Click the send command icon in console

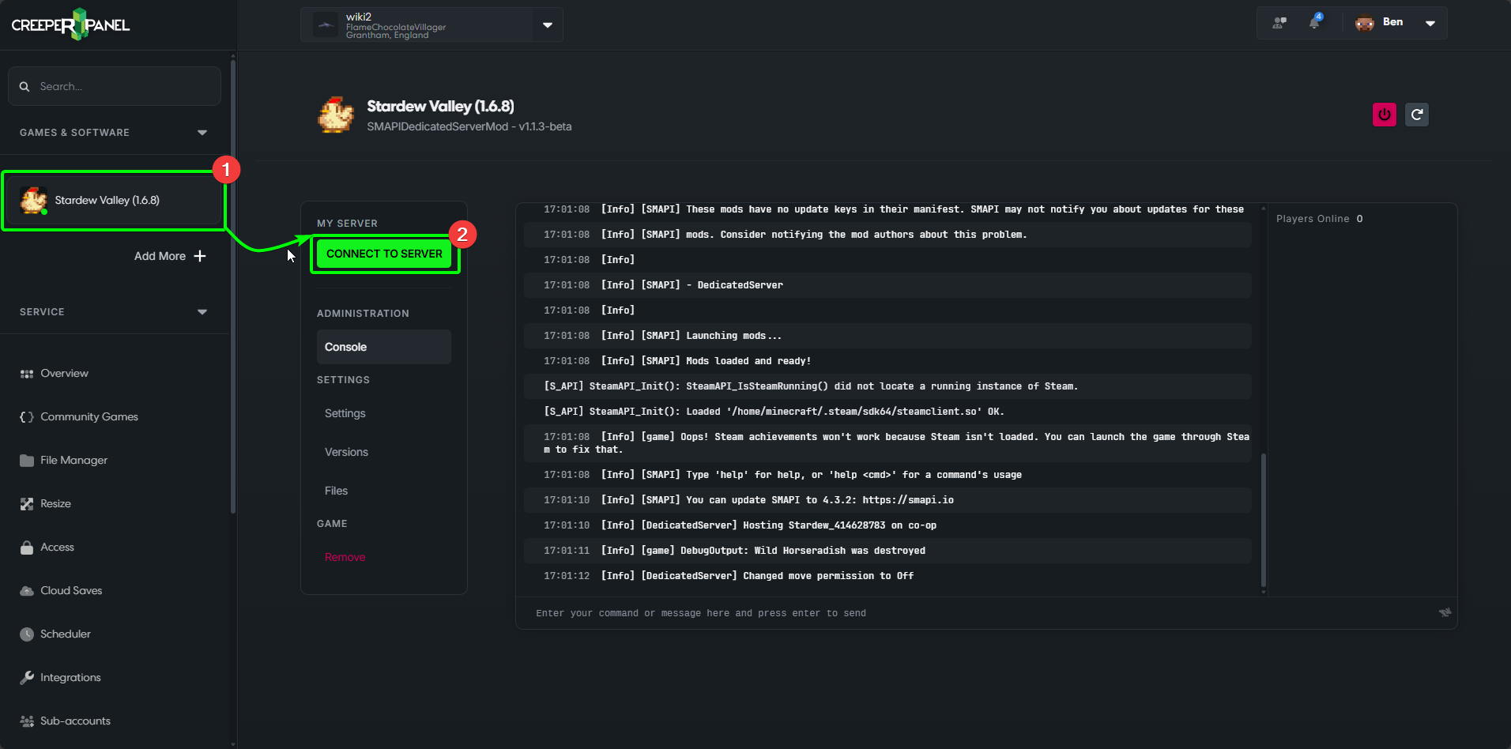(x=1445, y=612)
